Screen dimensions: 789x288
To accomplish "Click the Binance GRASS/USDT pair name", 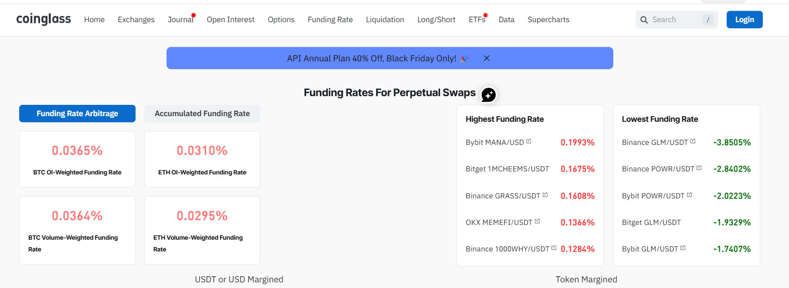I will pyautogui.click(x=503, y=196).
